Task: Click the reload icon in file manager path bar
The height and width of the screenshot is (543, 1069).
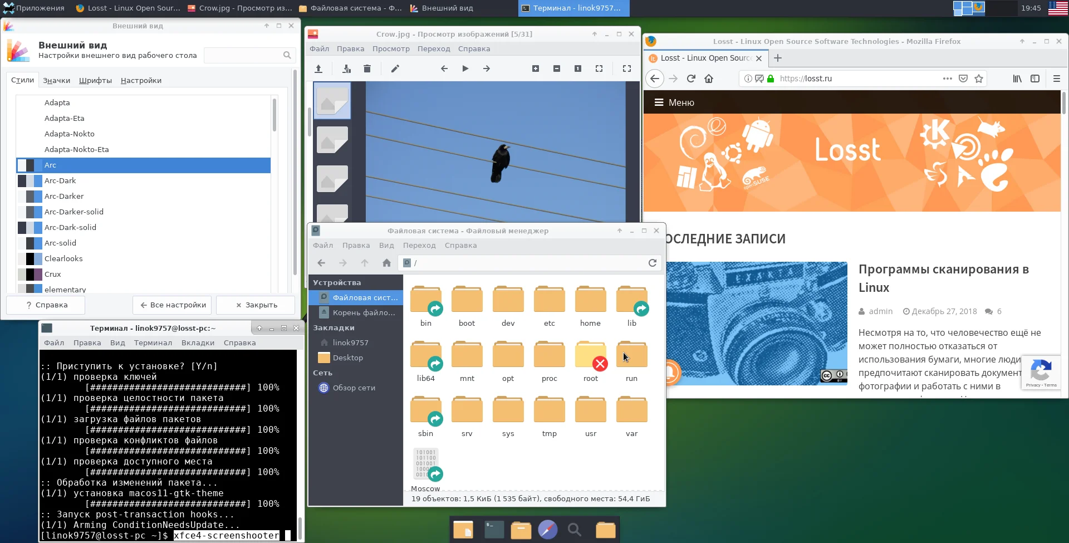Action: 653,263
